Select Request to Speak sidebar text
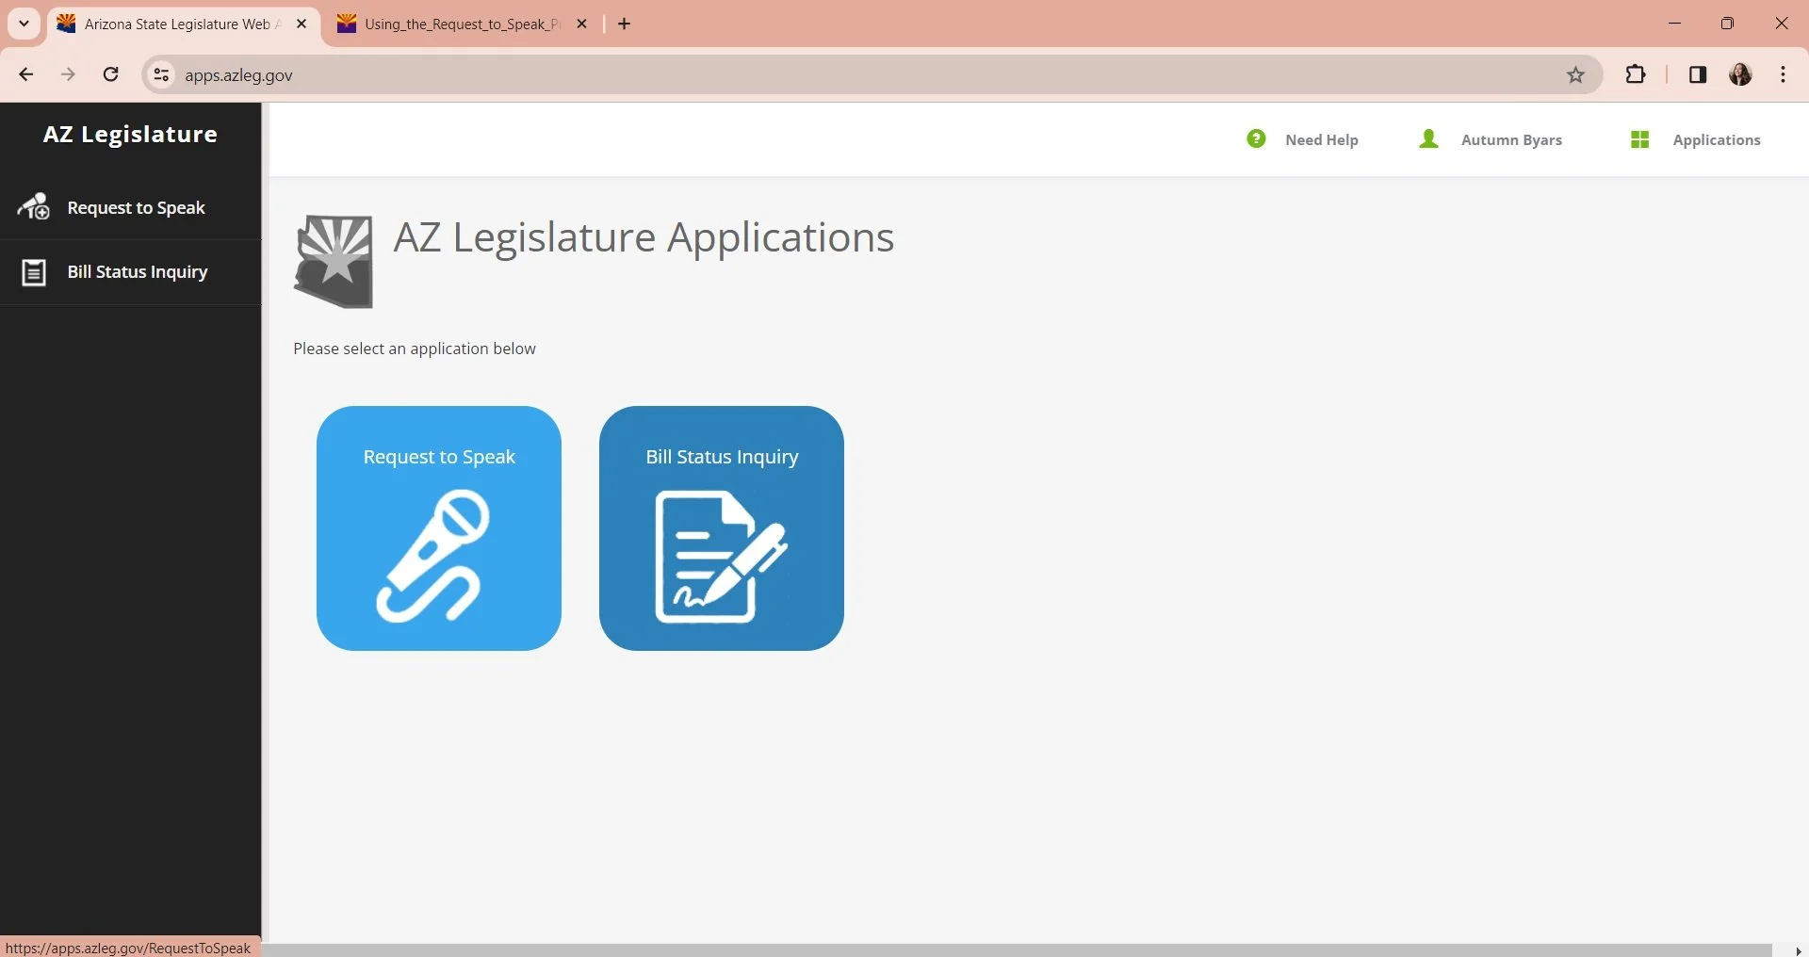Image resolution: width=1809 pixels, height=957 pixels. 136,208
